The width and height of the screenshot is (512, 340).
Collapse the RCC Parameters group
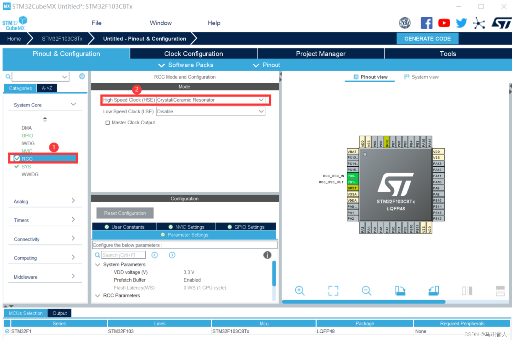[x=98, y=296]
